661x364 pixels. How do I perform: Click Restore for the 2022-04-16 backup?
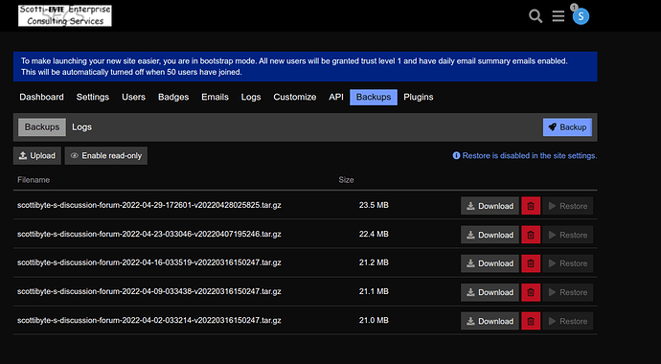coord(568,263)
